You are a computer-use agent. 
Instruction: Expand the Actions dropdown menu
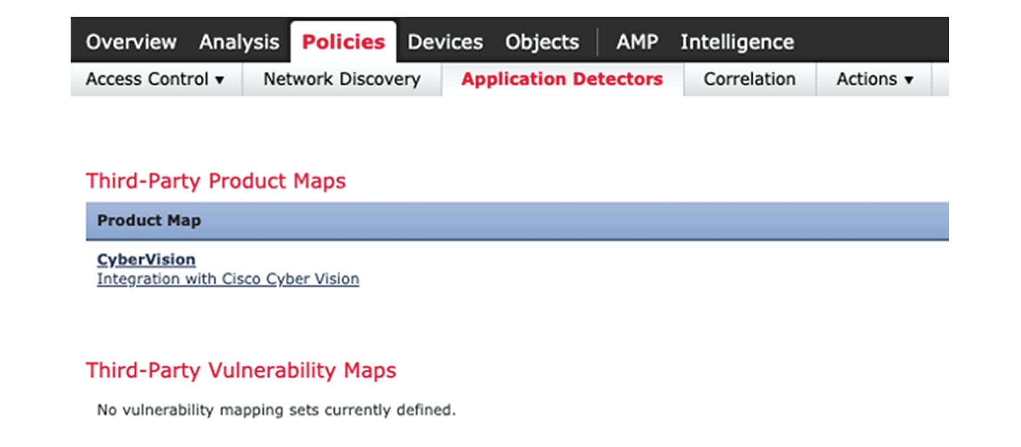pos(874,79)
